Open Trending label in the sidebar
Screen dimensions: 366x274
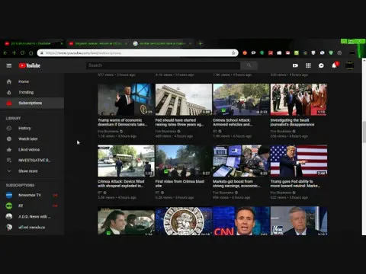coord(26,92)
